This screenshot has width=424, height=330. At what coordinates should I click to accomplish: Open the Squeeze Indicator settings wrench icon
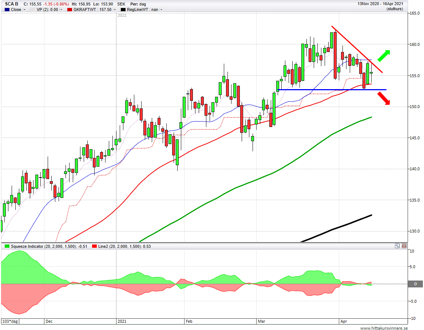click(397, 246)
